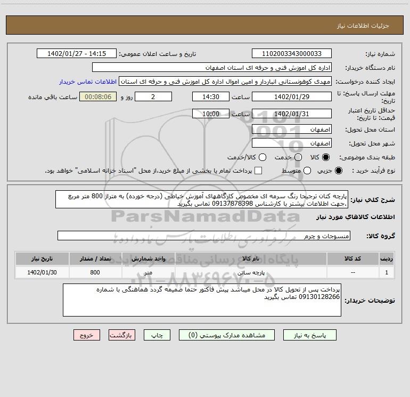This screenshot has width=410, height=397.
Task: Click the تعداد / مقدار column header
Action: [95, 258]
